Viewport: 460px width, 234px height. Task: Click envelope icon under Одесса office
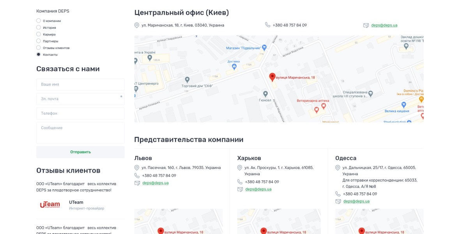point(338,201)
